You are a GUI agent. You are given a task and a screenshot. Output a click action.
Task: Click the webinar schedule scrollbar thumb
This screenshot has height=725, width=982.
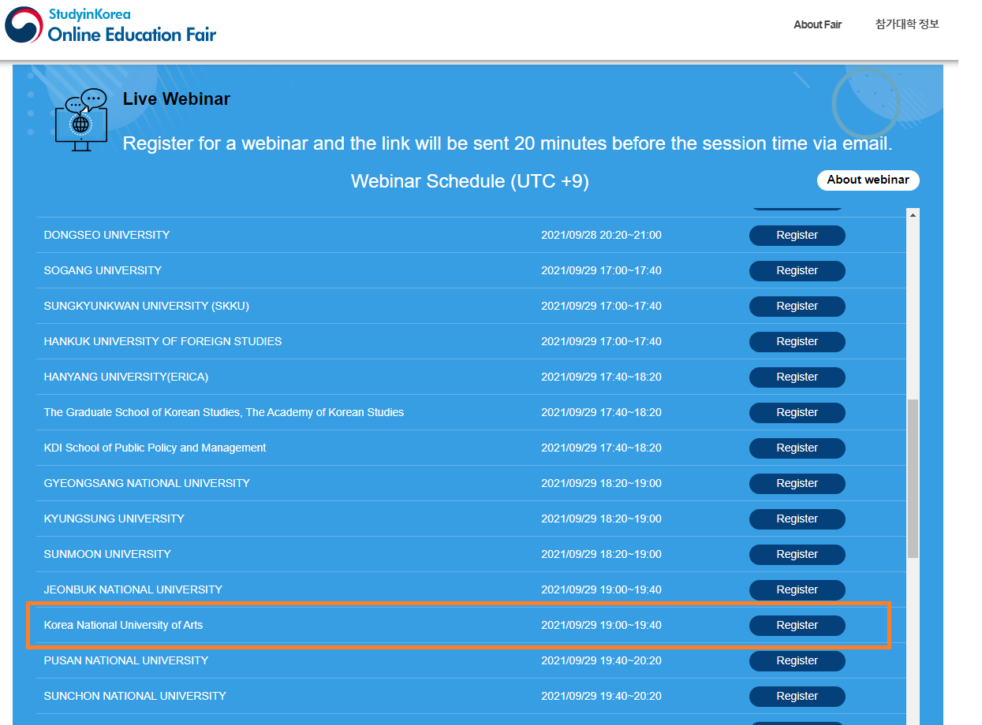(x=913, y=478)
